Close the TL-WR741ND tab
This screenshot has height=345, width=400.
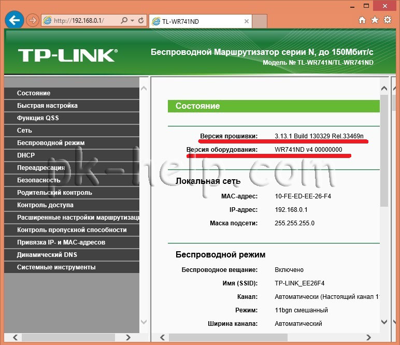coord(247,21)
